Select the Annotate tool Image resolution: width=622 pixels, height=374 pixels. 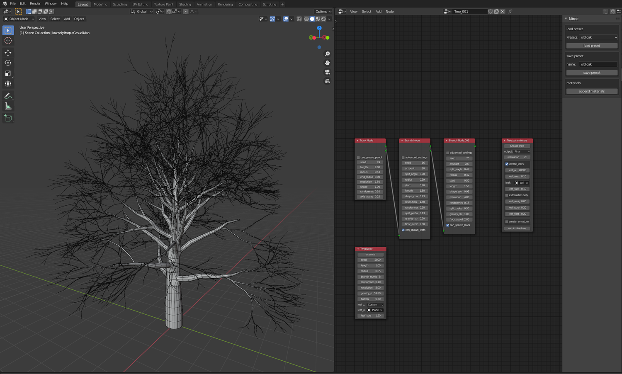pos(8,96)
